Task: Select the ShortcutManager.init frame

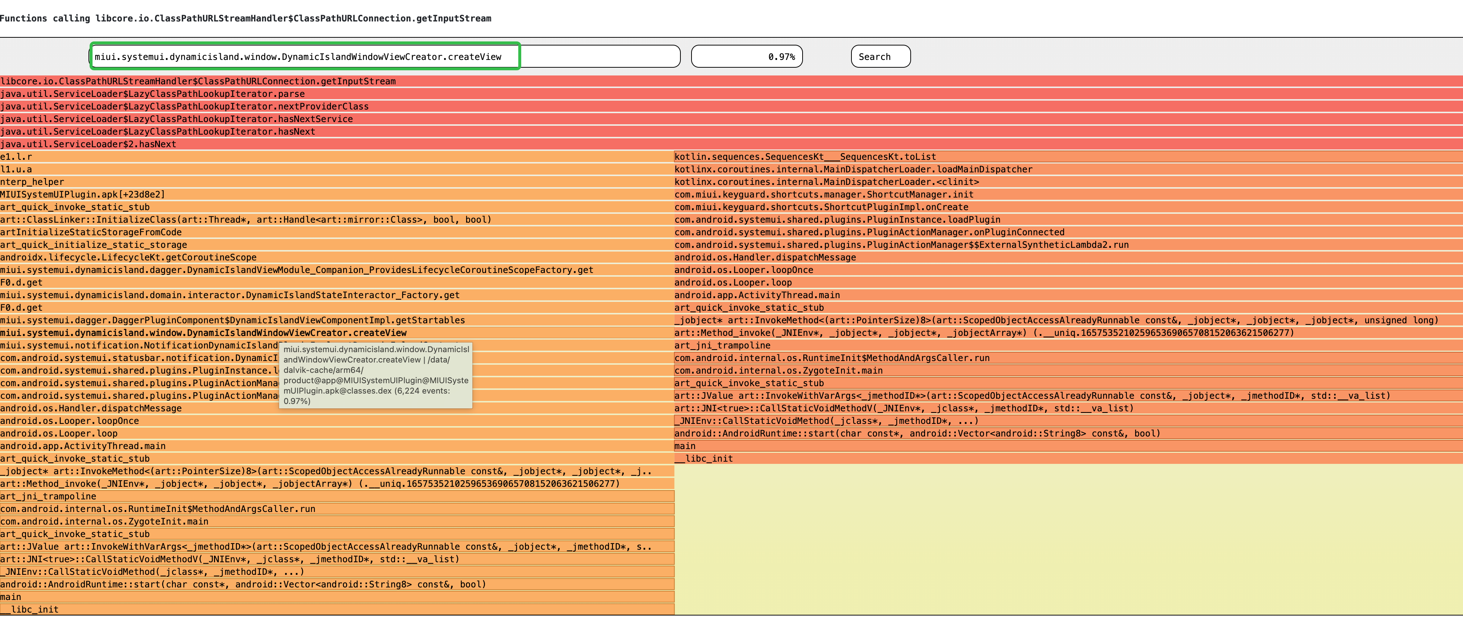Action: pyautogui.click(x=1068, y=194)
